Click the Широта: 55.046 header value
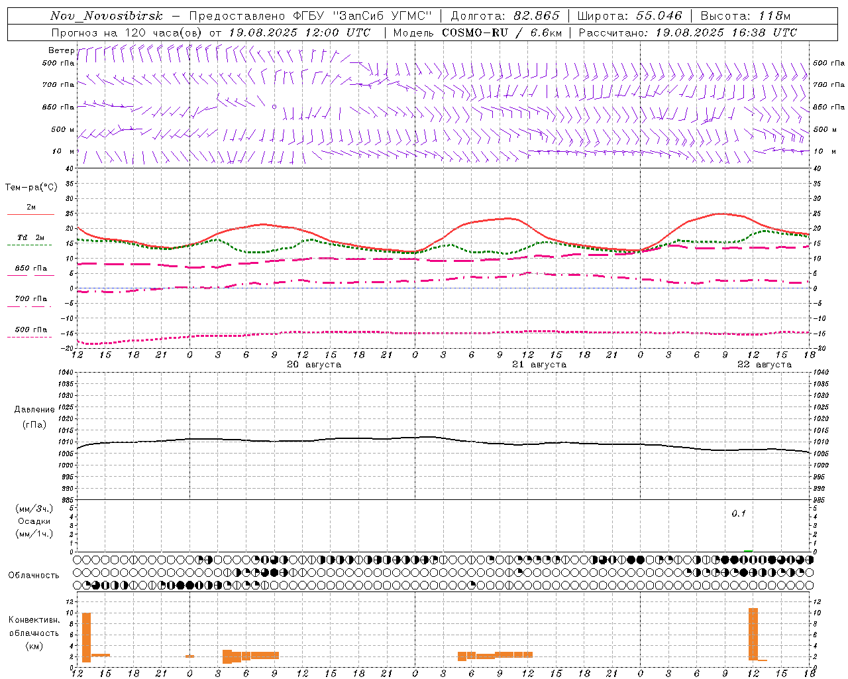848x679 pixels. point(630,16)
